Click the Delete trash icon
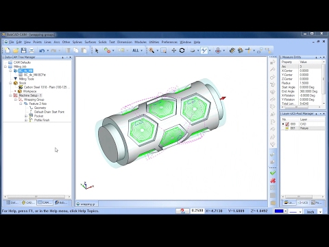The height and width of the screenshot is (247, 329). point(68,50)
